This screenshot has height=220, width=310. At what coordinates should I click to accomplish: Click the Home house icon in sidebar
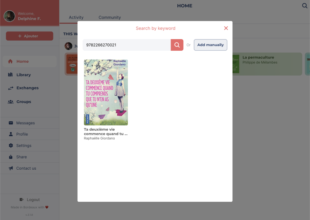point(10,61)
